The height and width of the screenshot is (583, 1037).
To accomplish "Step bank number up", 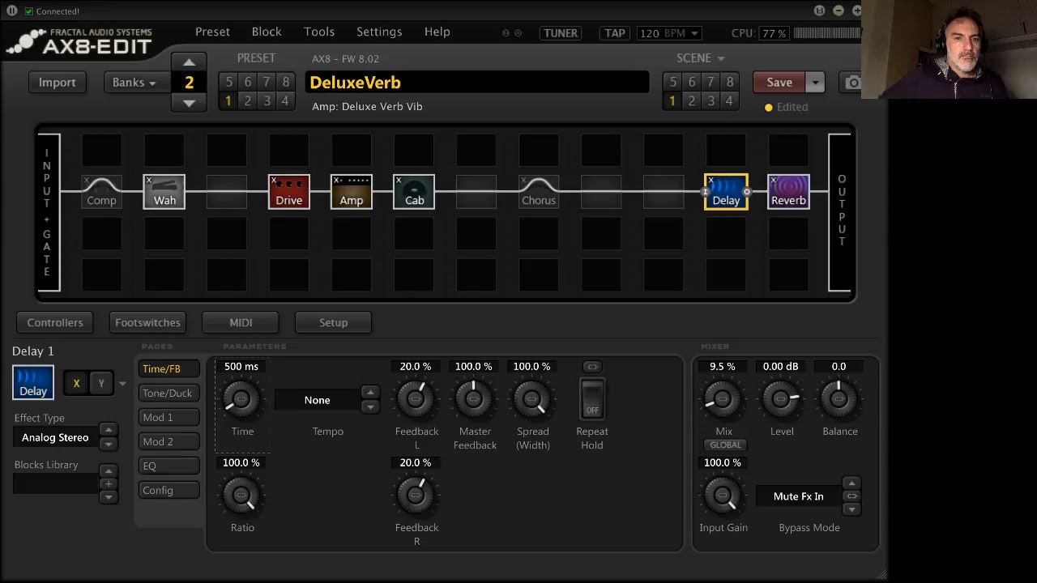I will click(189, 62).
